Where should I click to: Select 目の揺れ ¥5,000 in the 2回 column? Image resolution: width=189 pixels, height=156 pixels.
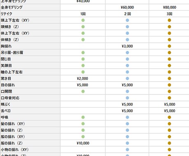(x=127, y=85)
